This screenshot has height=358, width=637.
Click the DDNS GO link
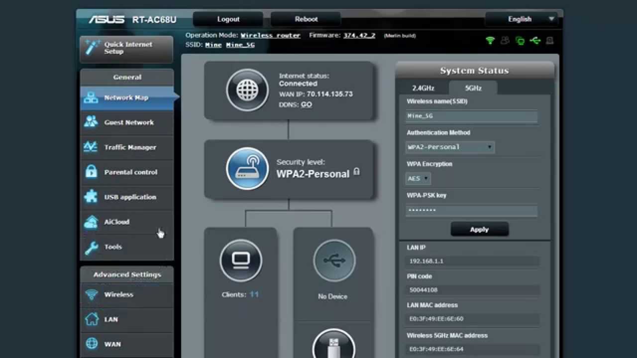(306, 105)
